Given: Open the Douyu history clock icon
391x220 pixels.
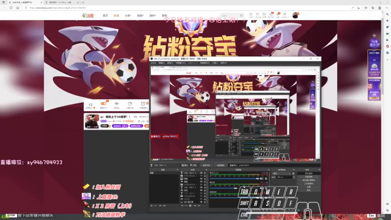Looking at the screenshot, I should pos(251,15).
